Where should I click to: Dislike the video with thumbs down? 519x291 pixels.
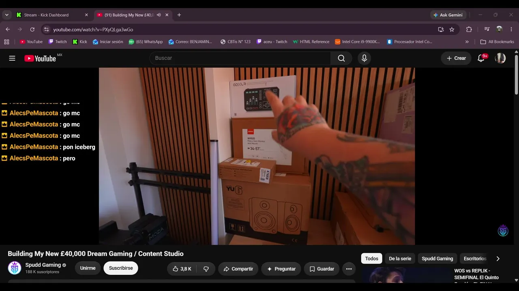point(206,269)
